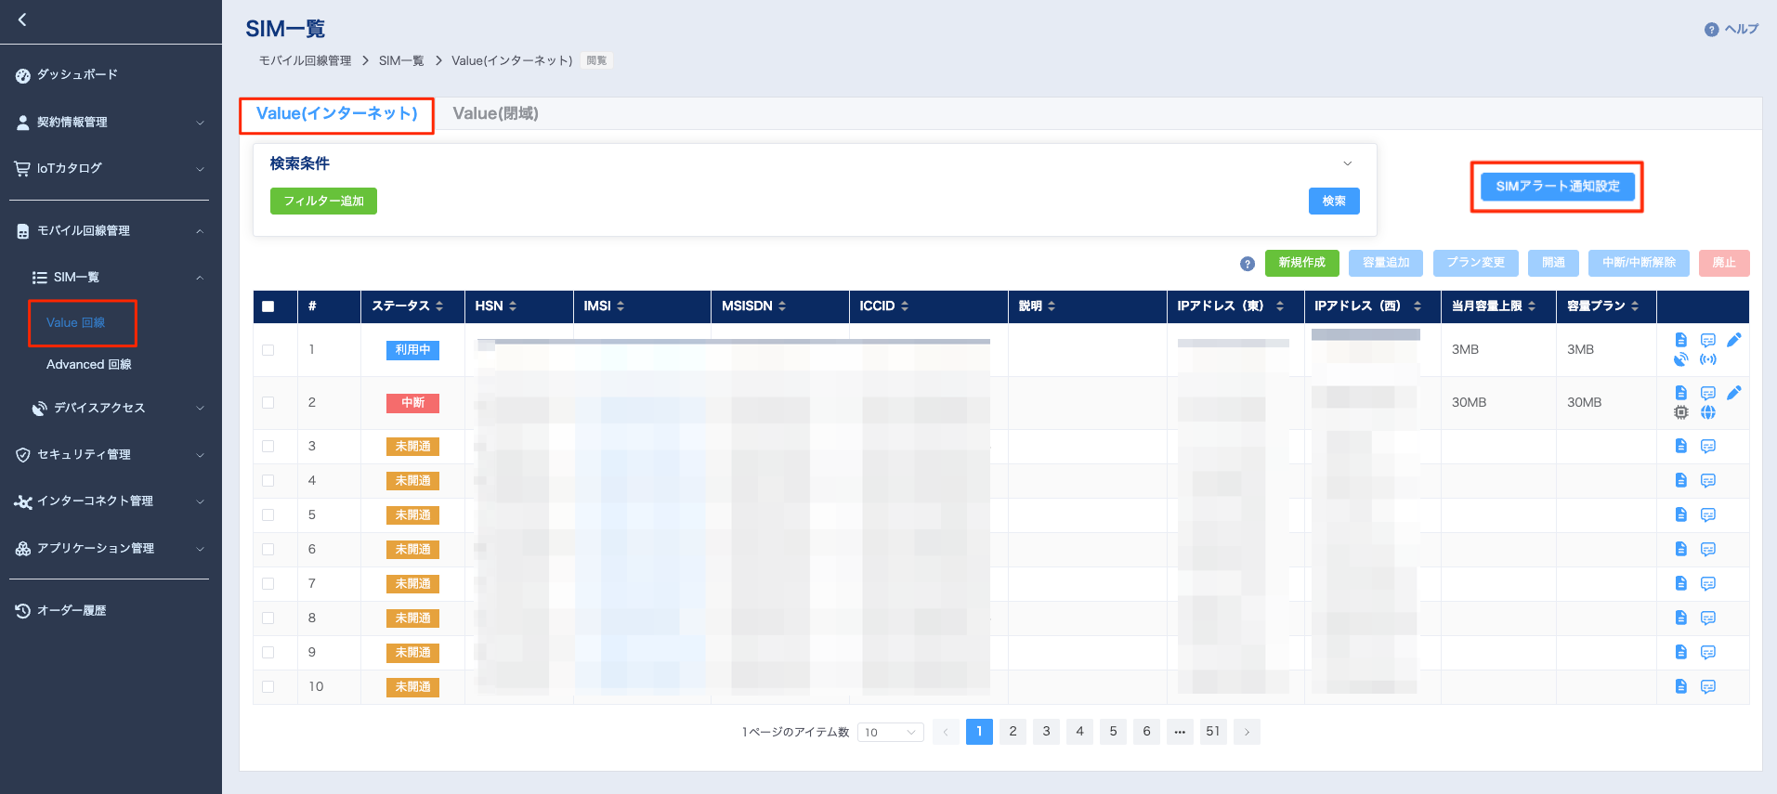Viewport: 1777px width, 794px height.
Task: Open the items-per-page dropdown showing 10
Action: tap(890, 732)
